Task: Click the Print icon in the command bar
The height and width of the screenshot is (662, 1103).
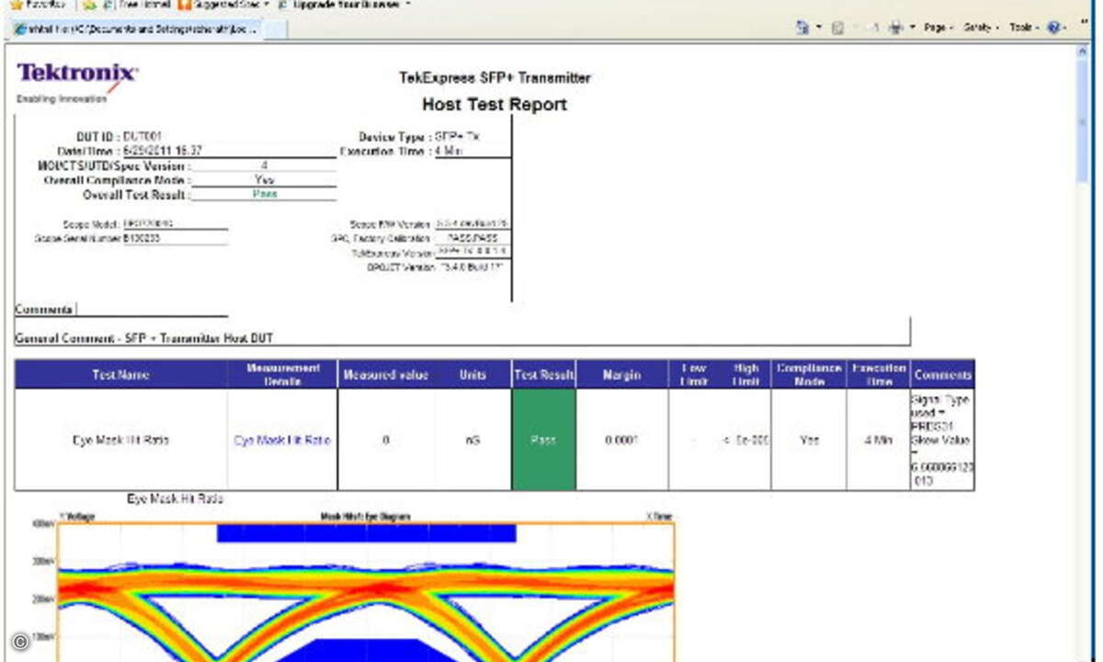Action: coord(896,29)
